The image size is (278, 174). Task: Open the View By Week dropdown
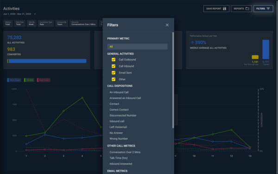pyautogui.click(x=32, y=23)
